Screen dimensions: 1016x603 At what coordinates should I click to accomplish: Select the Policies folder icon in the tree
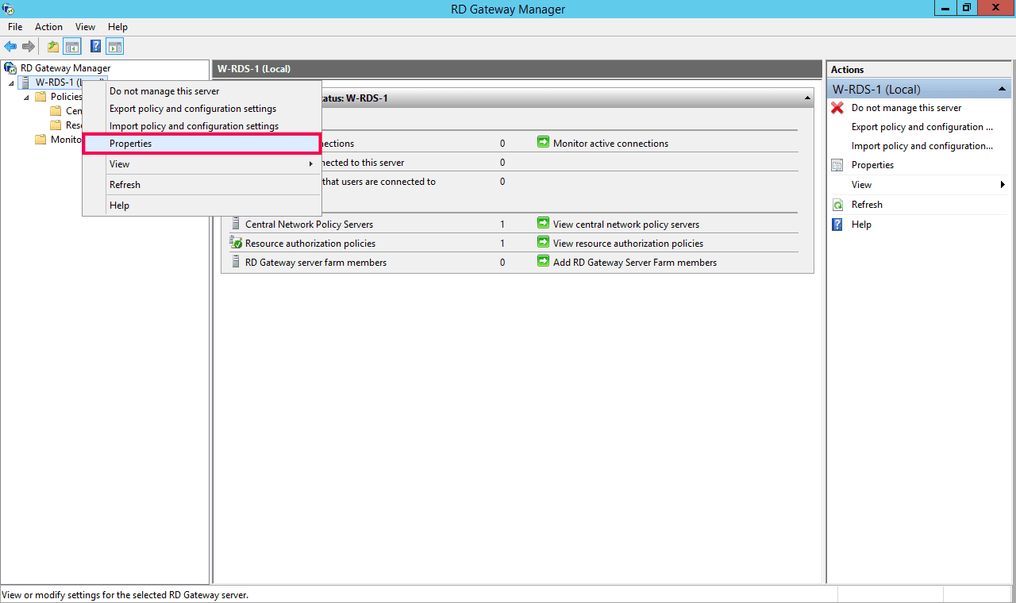40,97
